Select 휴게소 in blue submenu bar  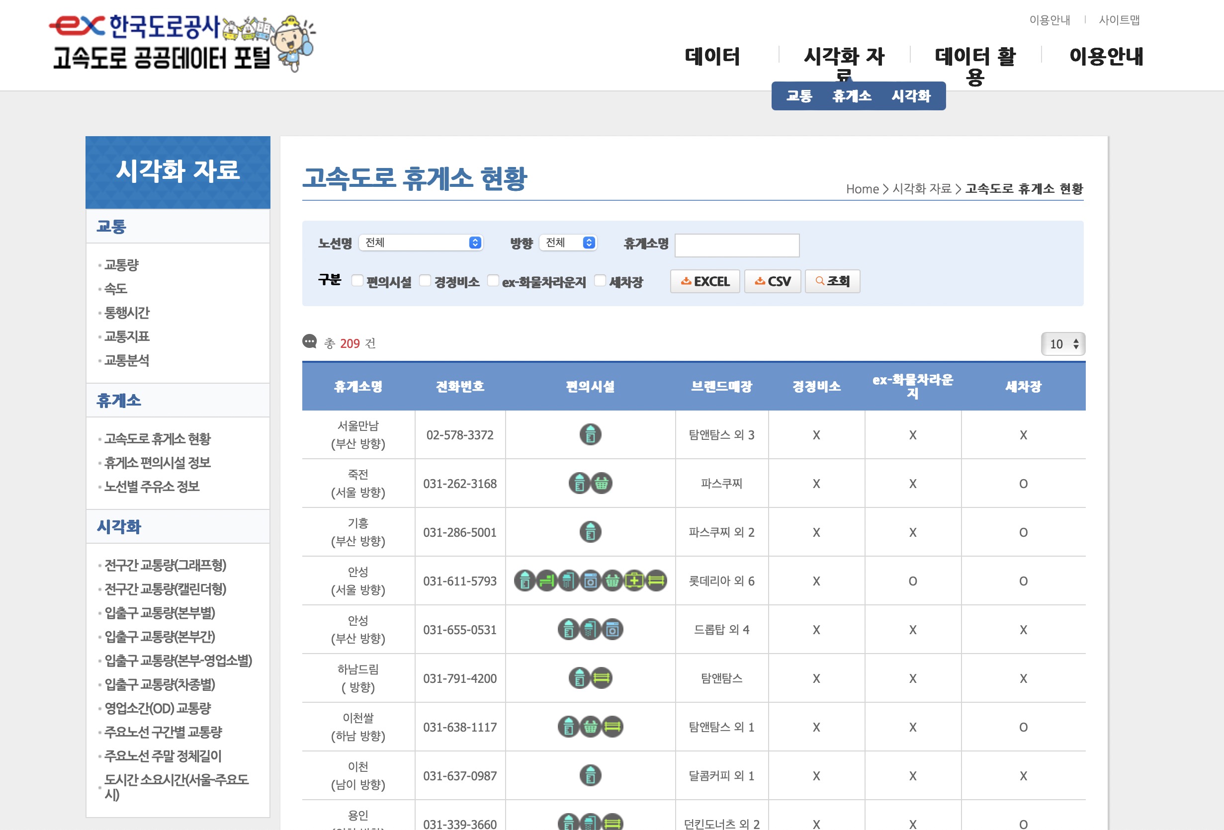pyautogui.click(x=852, y=96)
